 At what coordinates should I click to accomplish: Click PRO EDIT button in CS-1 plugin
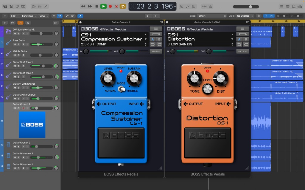(x=156, y=51)
